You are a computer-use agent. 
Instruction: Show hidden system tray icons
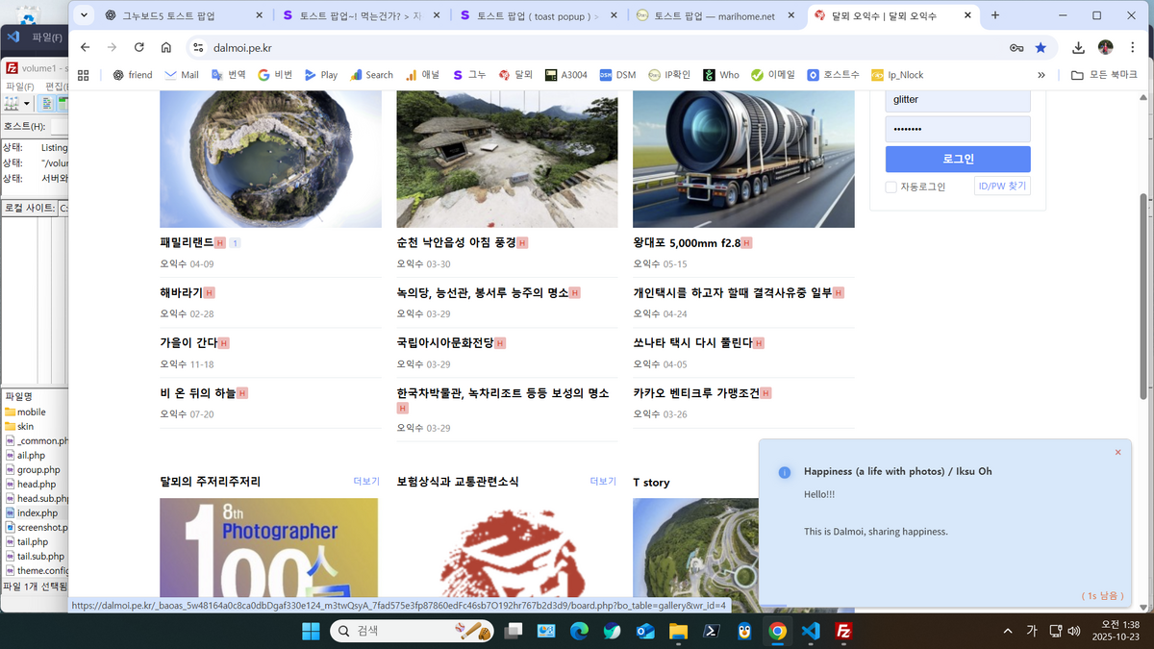click(x=1007, y=631)
